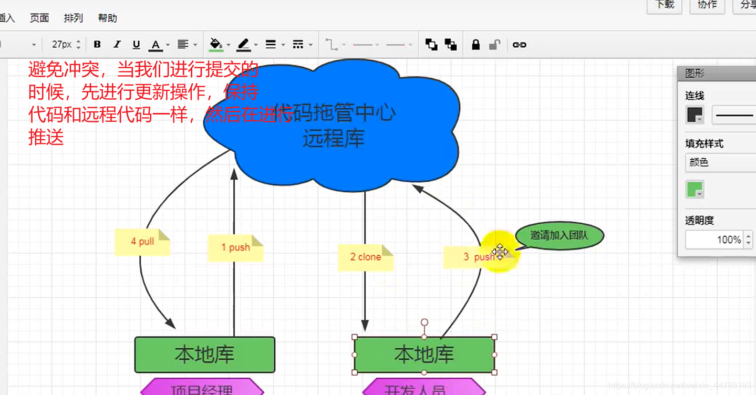Open the 页面 menu

click(39, 18)
